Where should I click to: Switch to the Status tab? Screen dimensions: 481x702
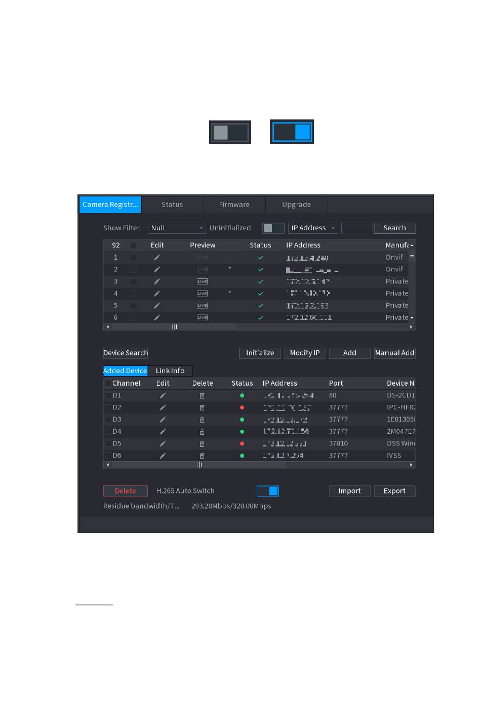coord(172,204)
